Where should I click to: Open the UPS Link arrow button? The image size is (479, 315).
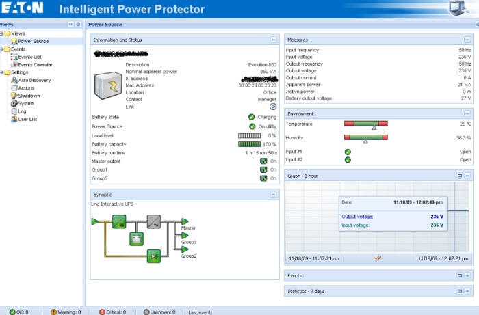[x=273, y=107]
